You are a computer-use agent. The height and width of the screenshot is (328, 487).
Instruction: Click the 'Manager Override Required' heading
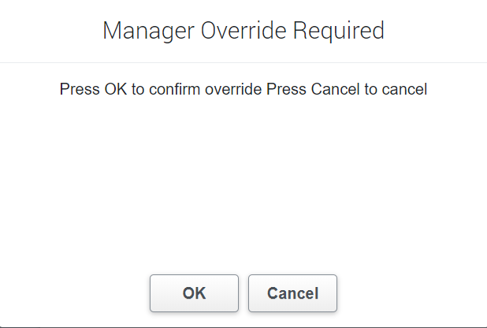243,31
